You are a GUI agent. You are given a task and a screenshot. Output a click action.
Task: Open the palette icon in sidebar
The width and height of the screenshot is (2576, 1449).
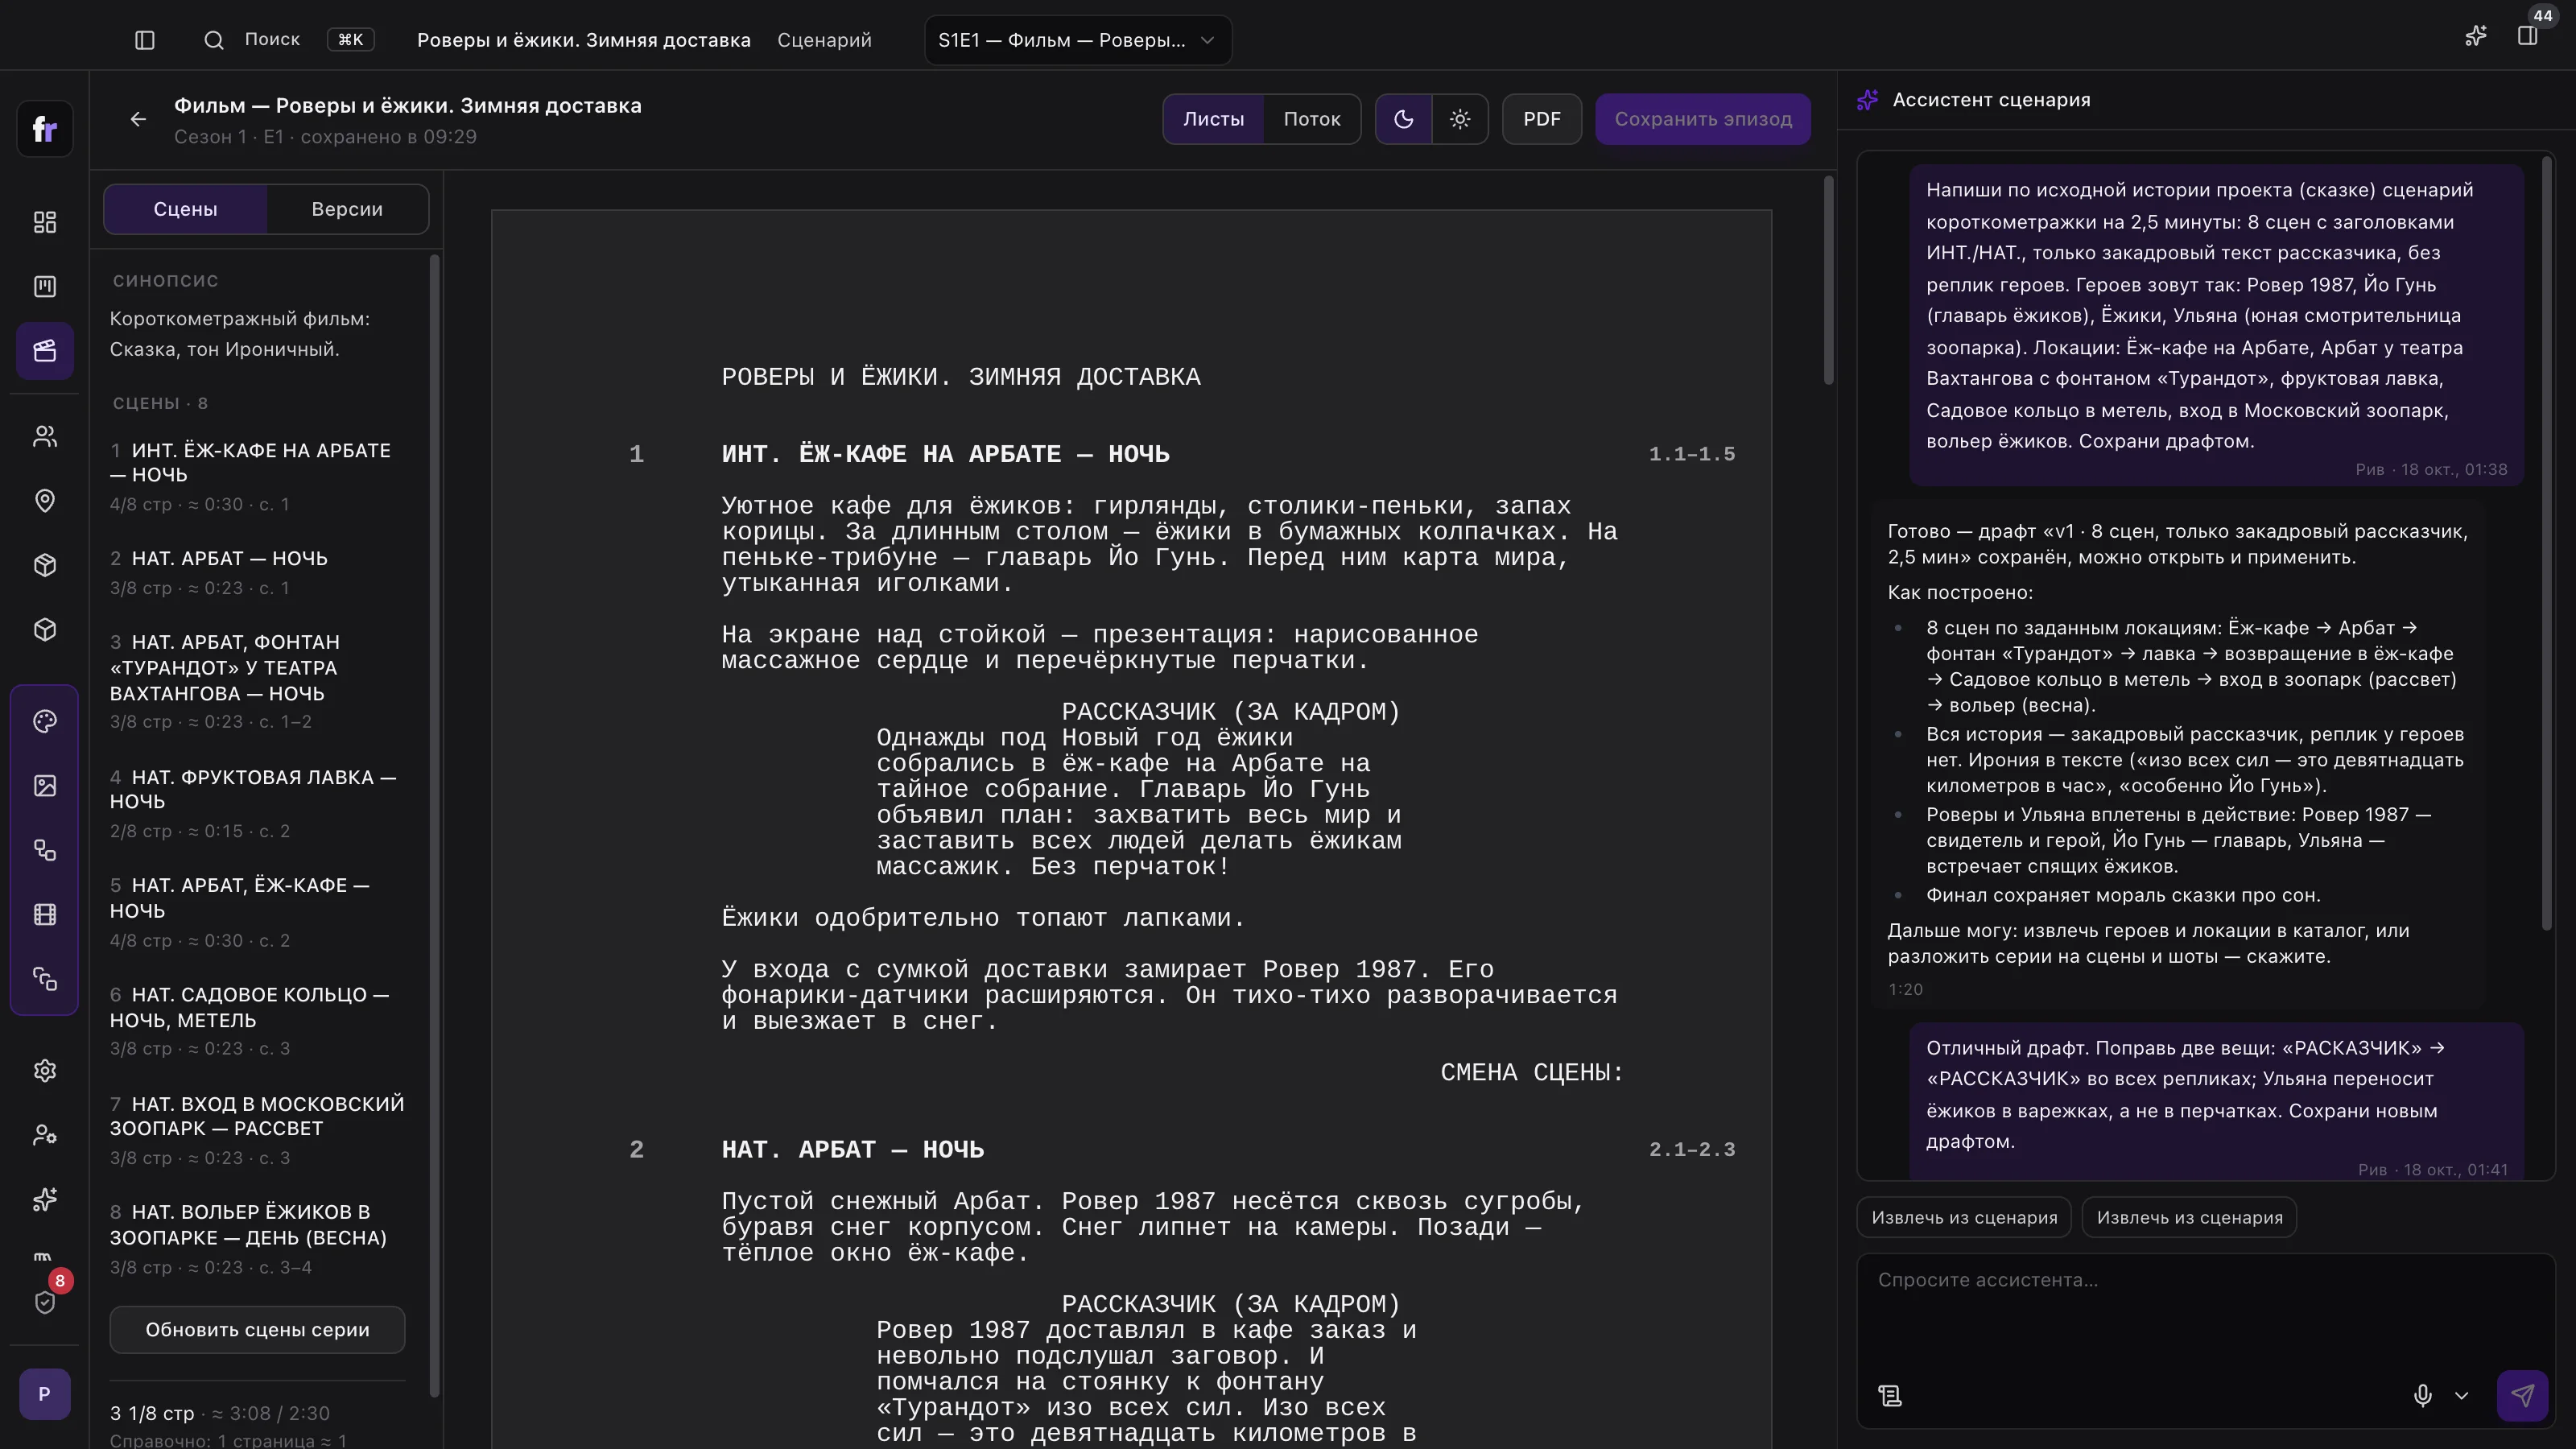45,721
